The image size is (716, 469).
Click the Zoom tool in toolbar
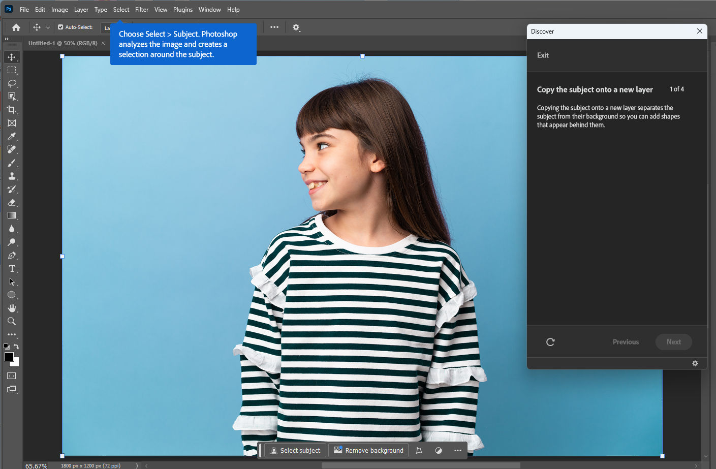click(x=12, y=322)
